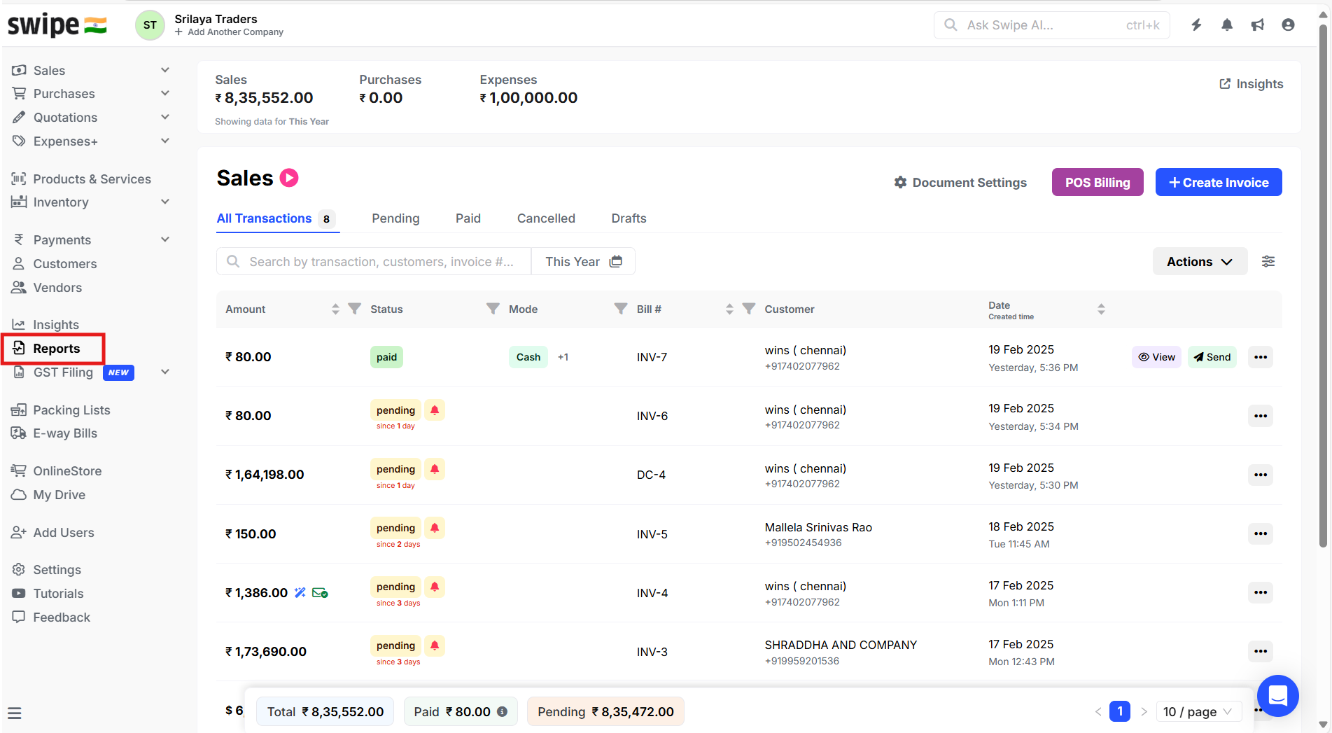Switch to the Pending tab
Image resolution: width=1332 pixels, height=733 pixels.
tap(395, 218)
